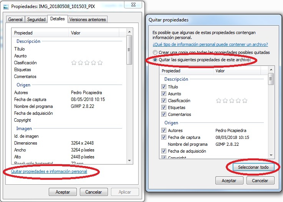The image size is (283, 202).
Task: Open the Seguridad tab
Action: pyautogui.click(x=36, y=20)
